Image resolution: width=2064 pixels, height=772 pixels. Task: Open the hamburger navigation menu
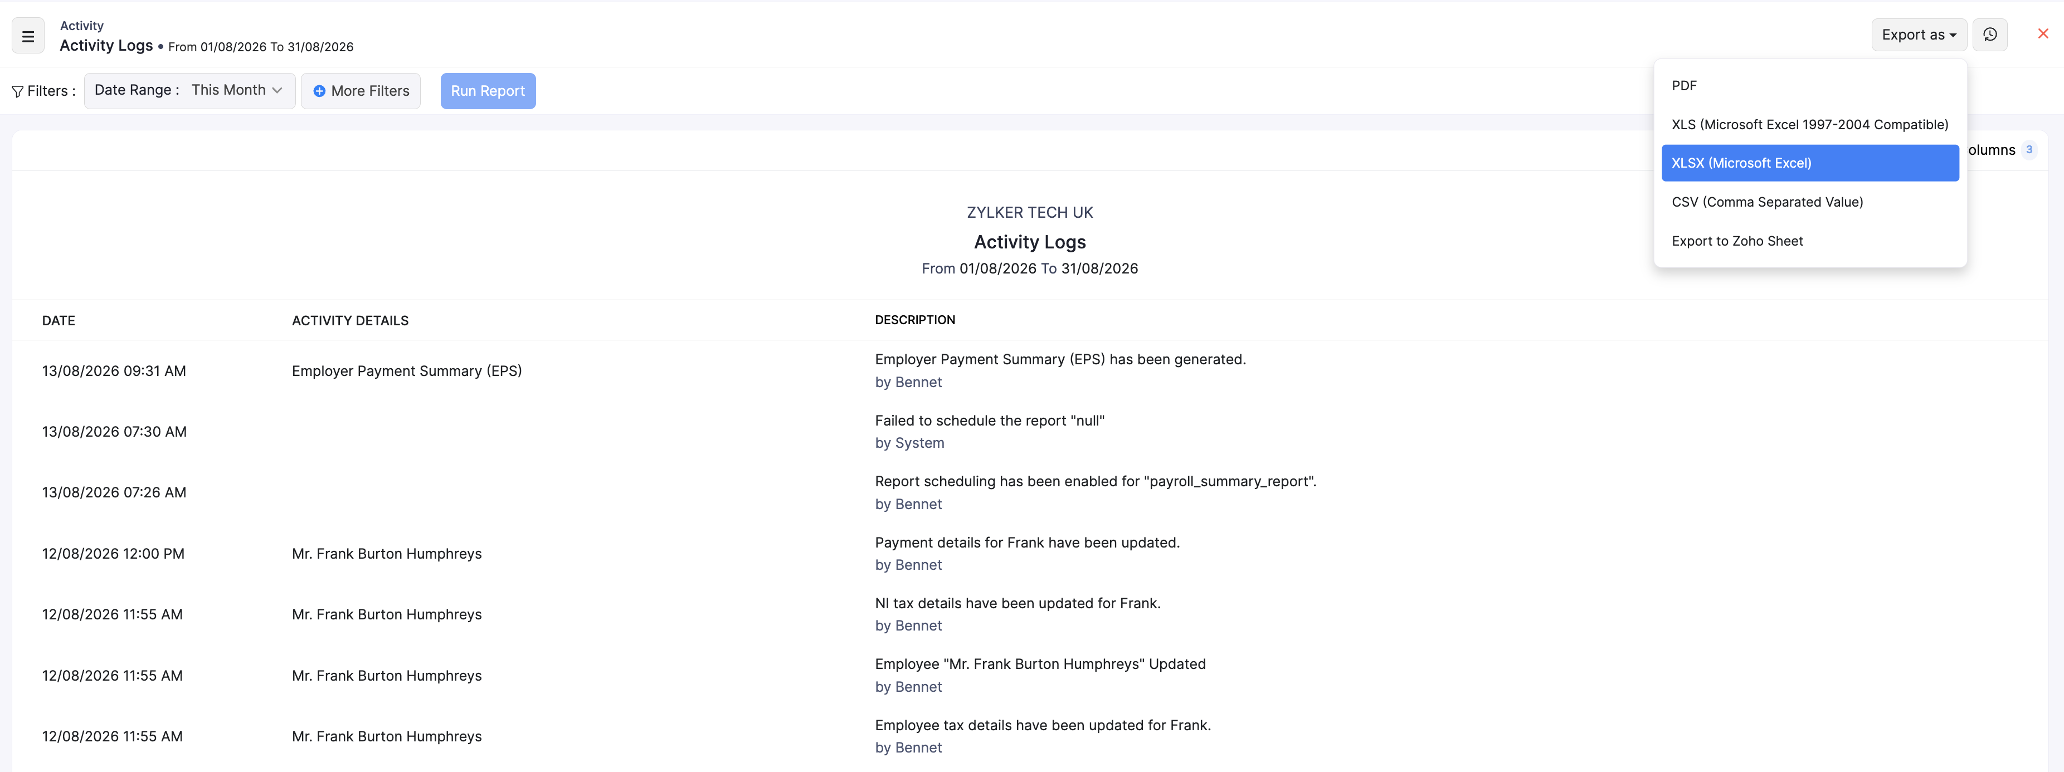tap(28, 36)
